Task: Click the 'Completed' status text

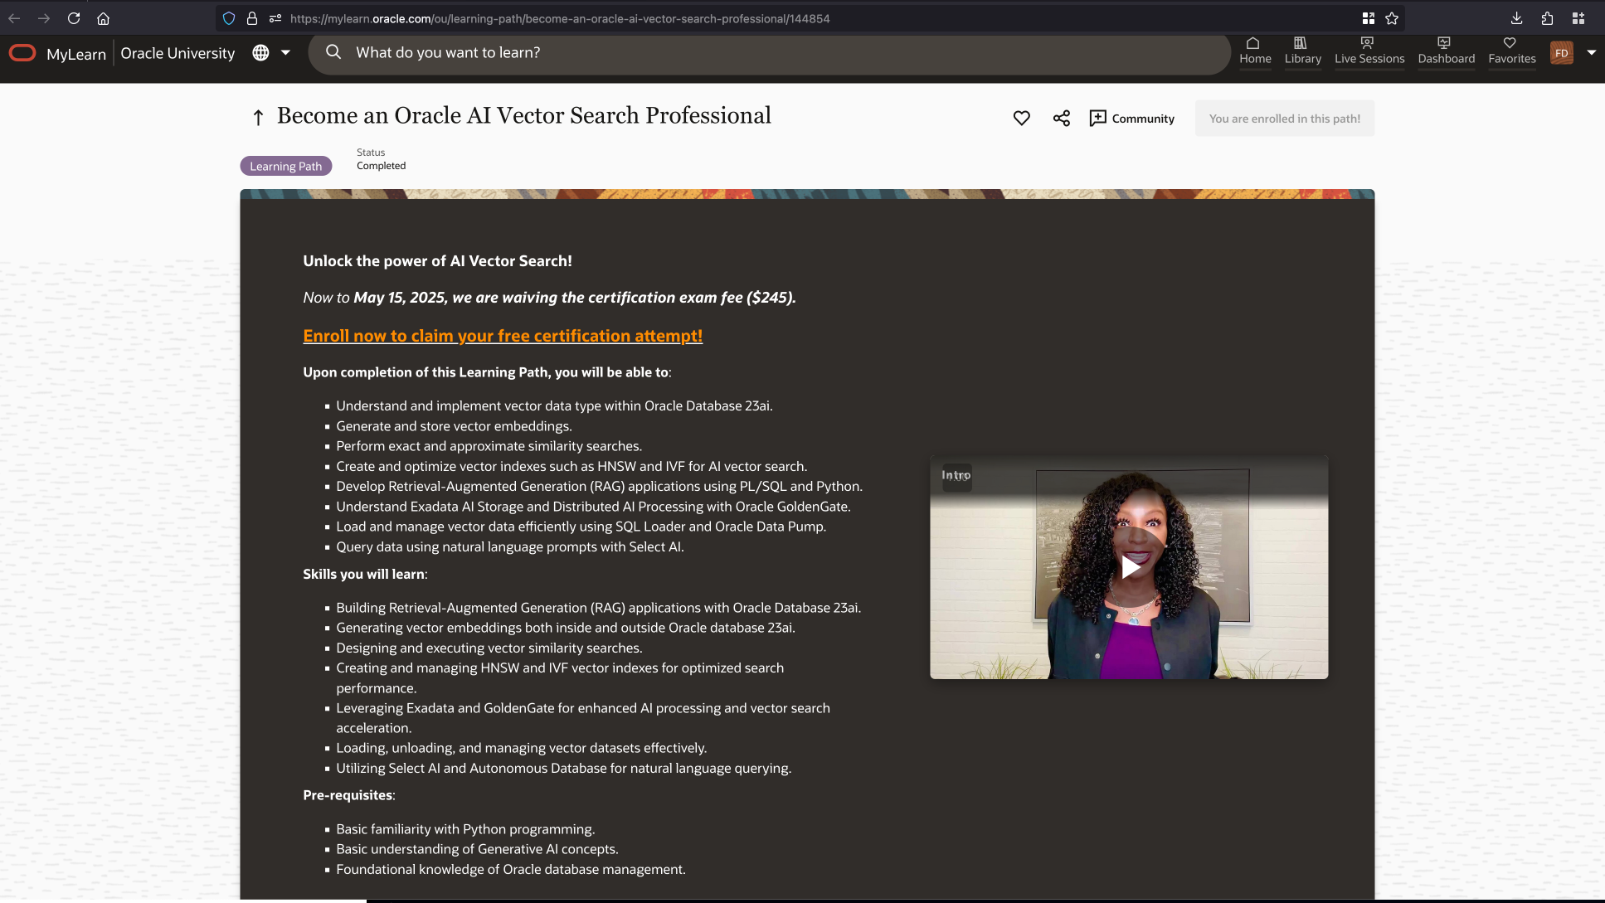Action: [x=382, y=166]
